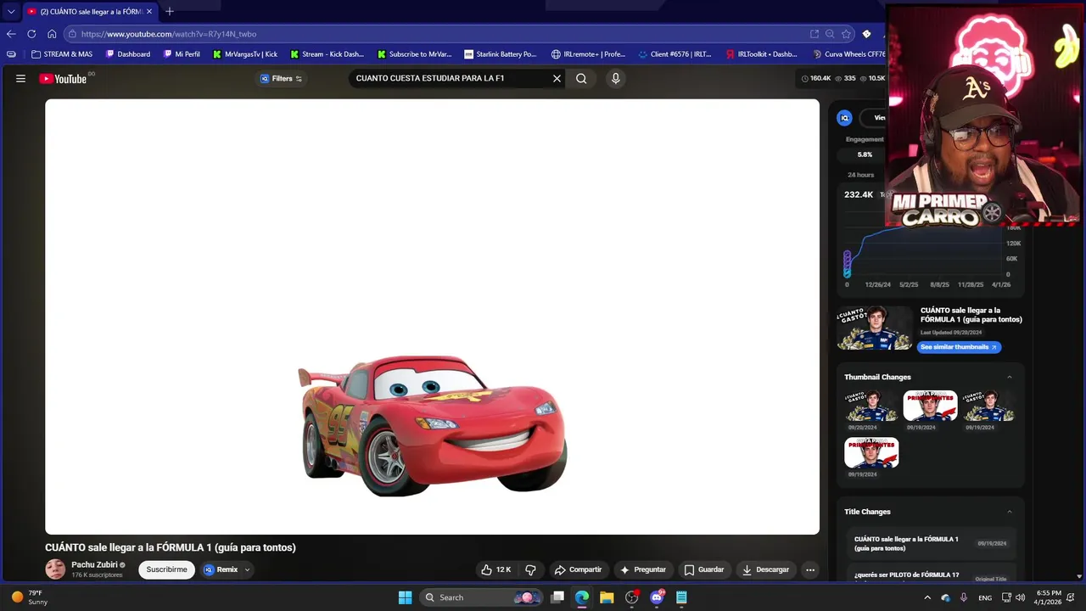Open Microsoft Edge from taskbar

(x=582, y=597)
